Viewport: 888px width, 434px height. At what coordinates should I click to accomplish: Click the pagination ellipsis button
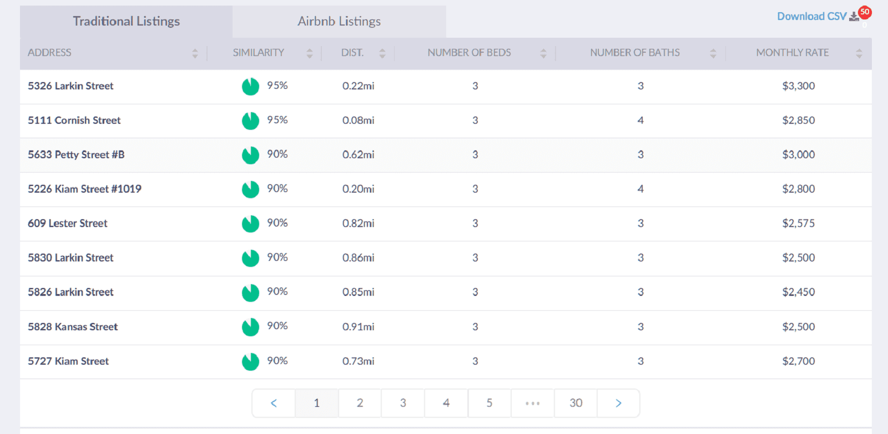(532, 403)
